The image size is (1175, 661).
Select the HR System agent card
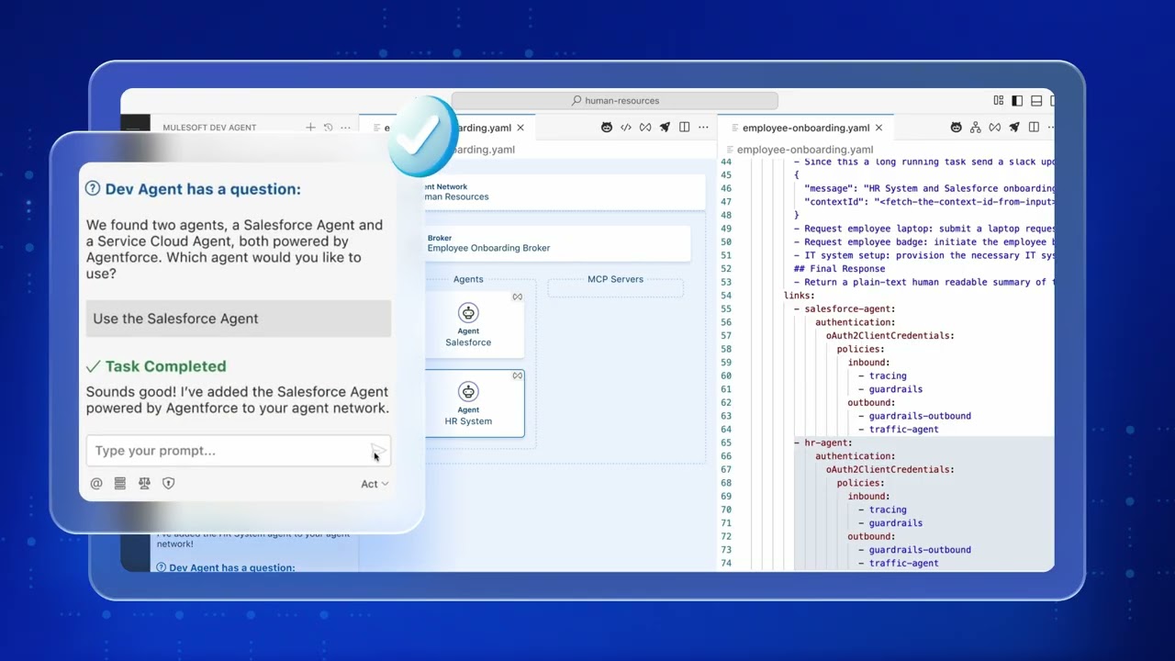click(475, 403)
